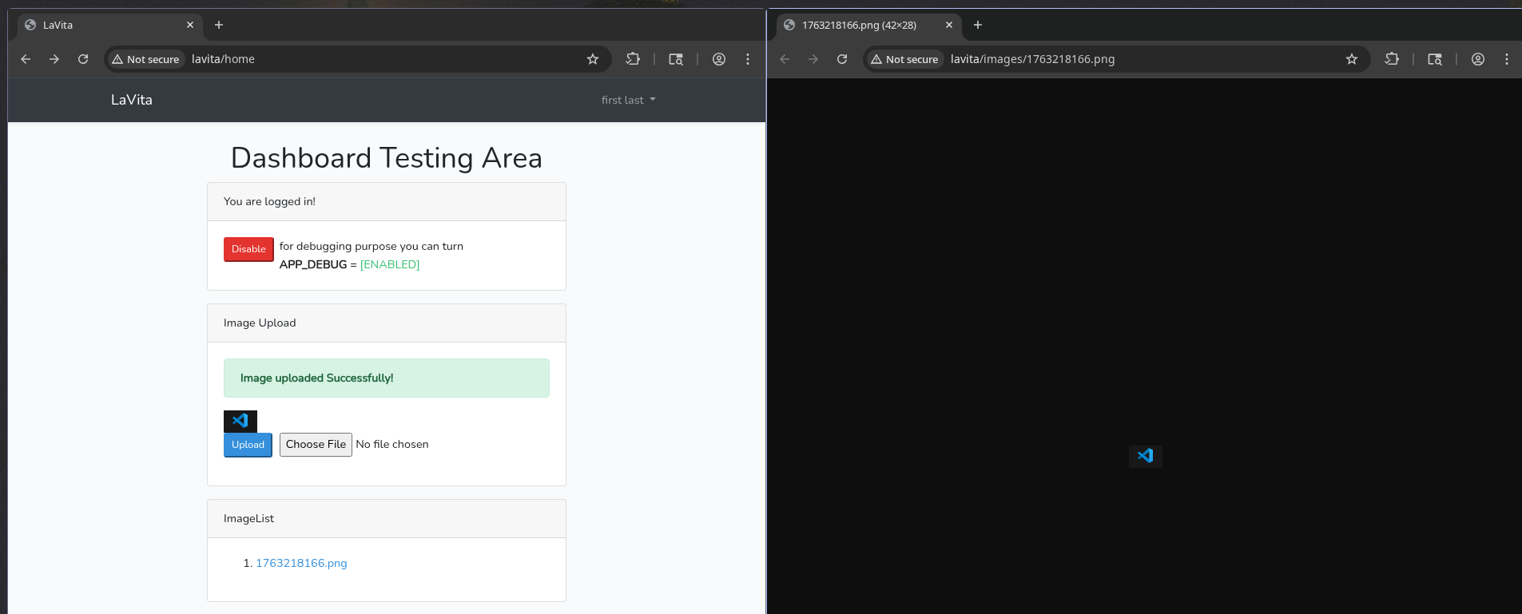Expand the 'first last' user dropdown
The image size is (1522, 614).
(628, 100)
